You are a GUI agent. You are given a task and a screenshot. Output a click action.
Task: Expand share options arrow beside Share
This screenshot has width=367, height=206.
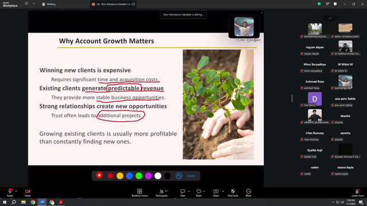click(223, 191)
